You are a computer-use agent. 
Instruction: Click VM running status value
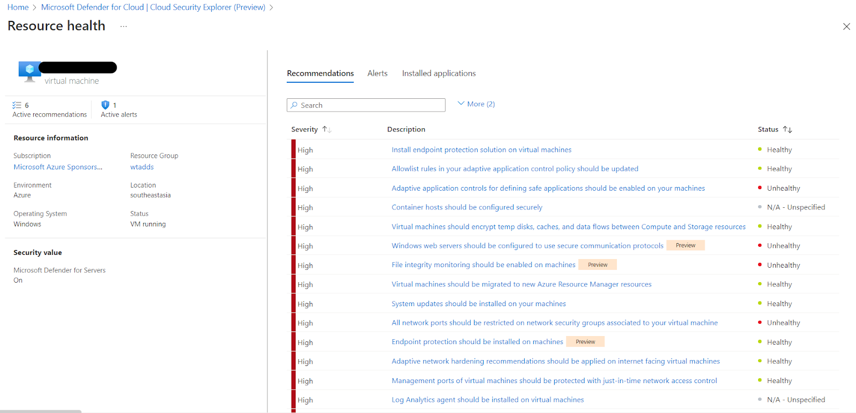coord(148,224)
